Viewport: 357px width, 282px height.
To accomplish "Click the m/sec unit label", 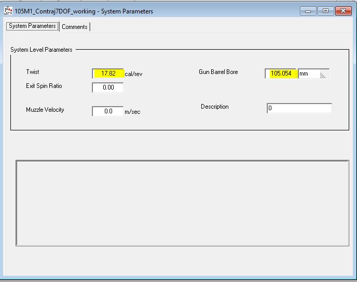I will tap(132, 112).
